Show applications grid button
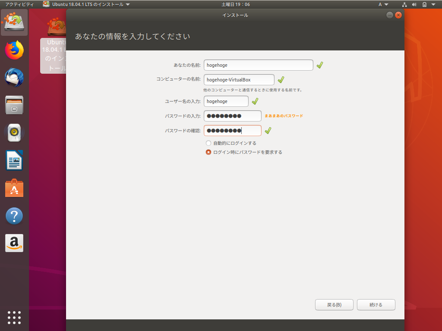 (14, 318)
